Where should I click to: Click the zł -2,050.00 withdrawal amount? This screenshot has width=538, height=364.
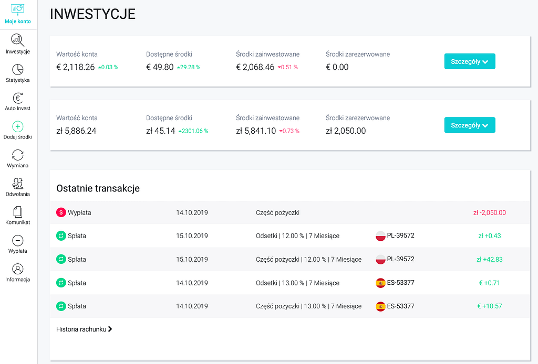tap(490, 212)
